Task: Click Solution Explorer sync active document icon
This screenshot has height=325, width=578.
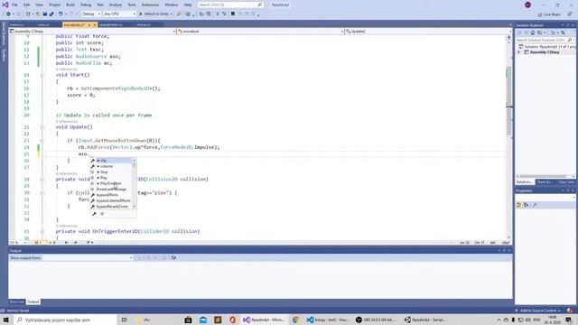Action: [x=563, y=32]
